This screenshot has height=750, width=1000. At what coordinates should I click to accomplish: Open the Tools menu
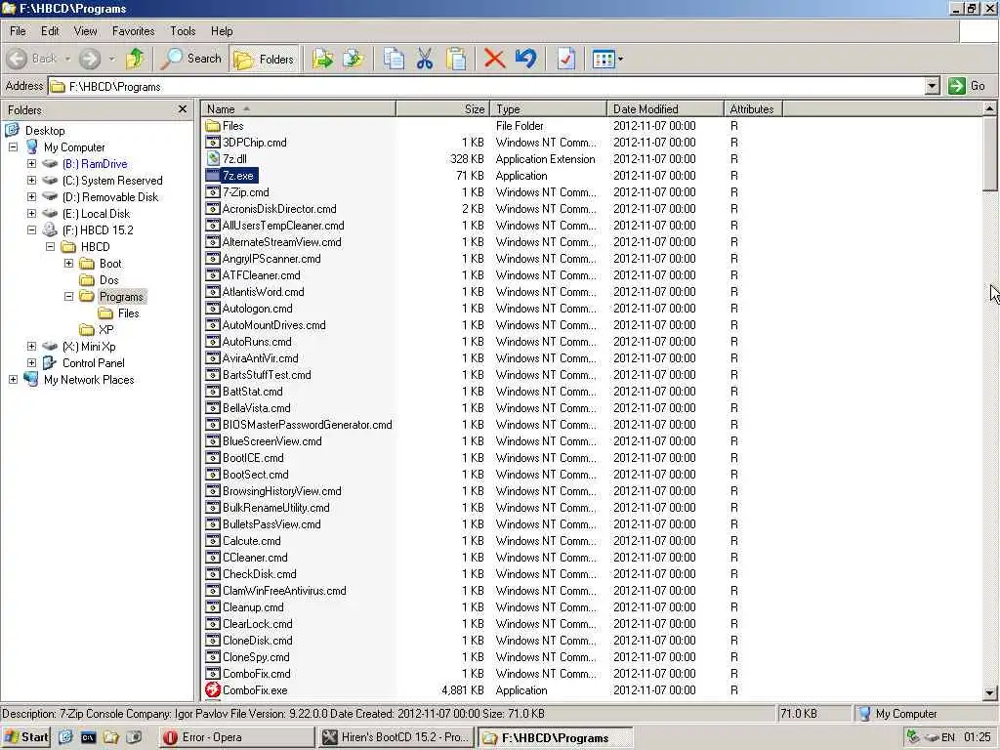[x=183, y=30]
